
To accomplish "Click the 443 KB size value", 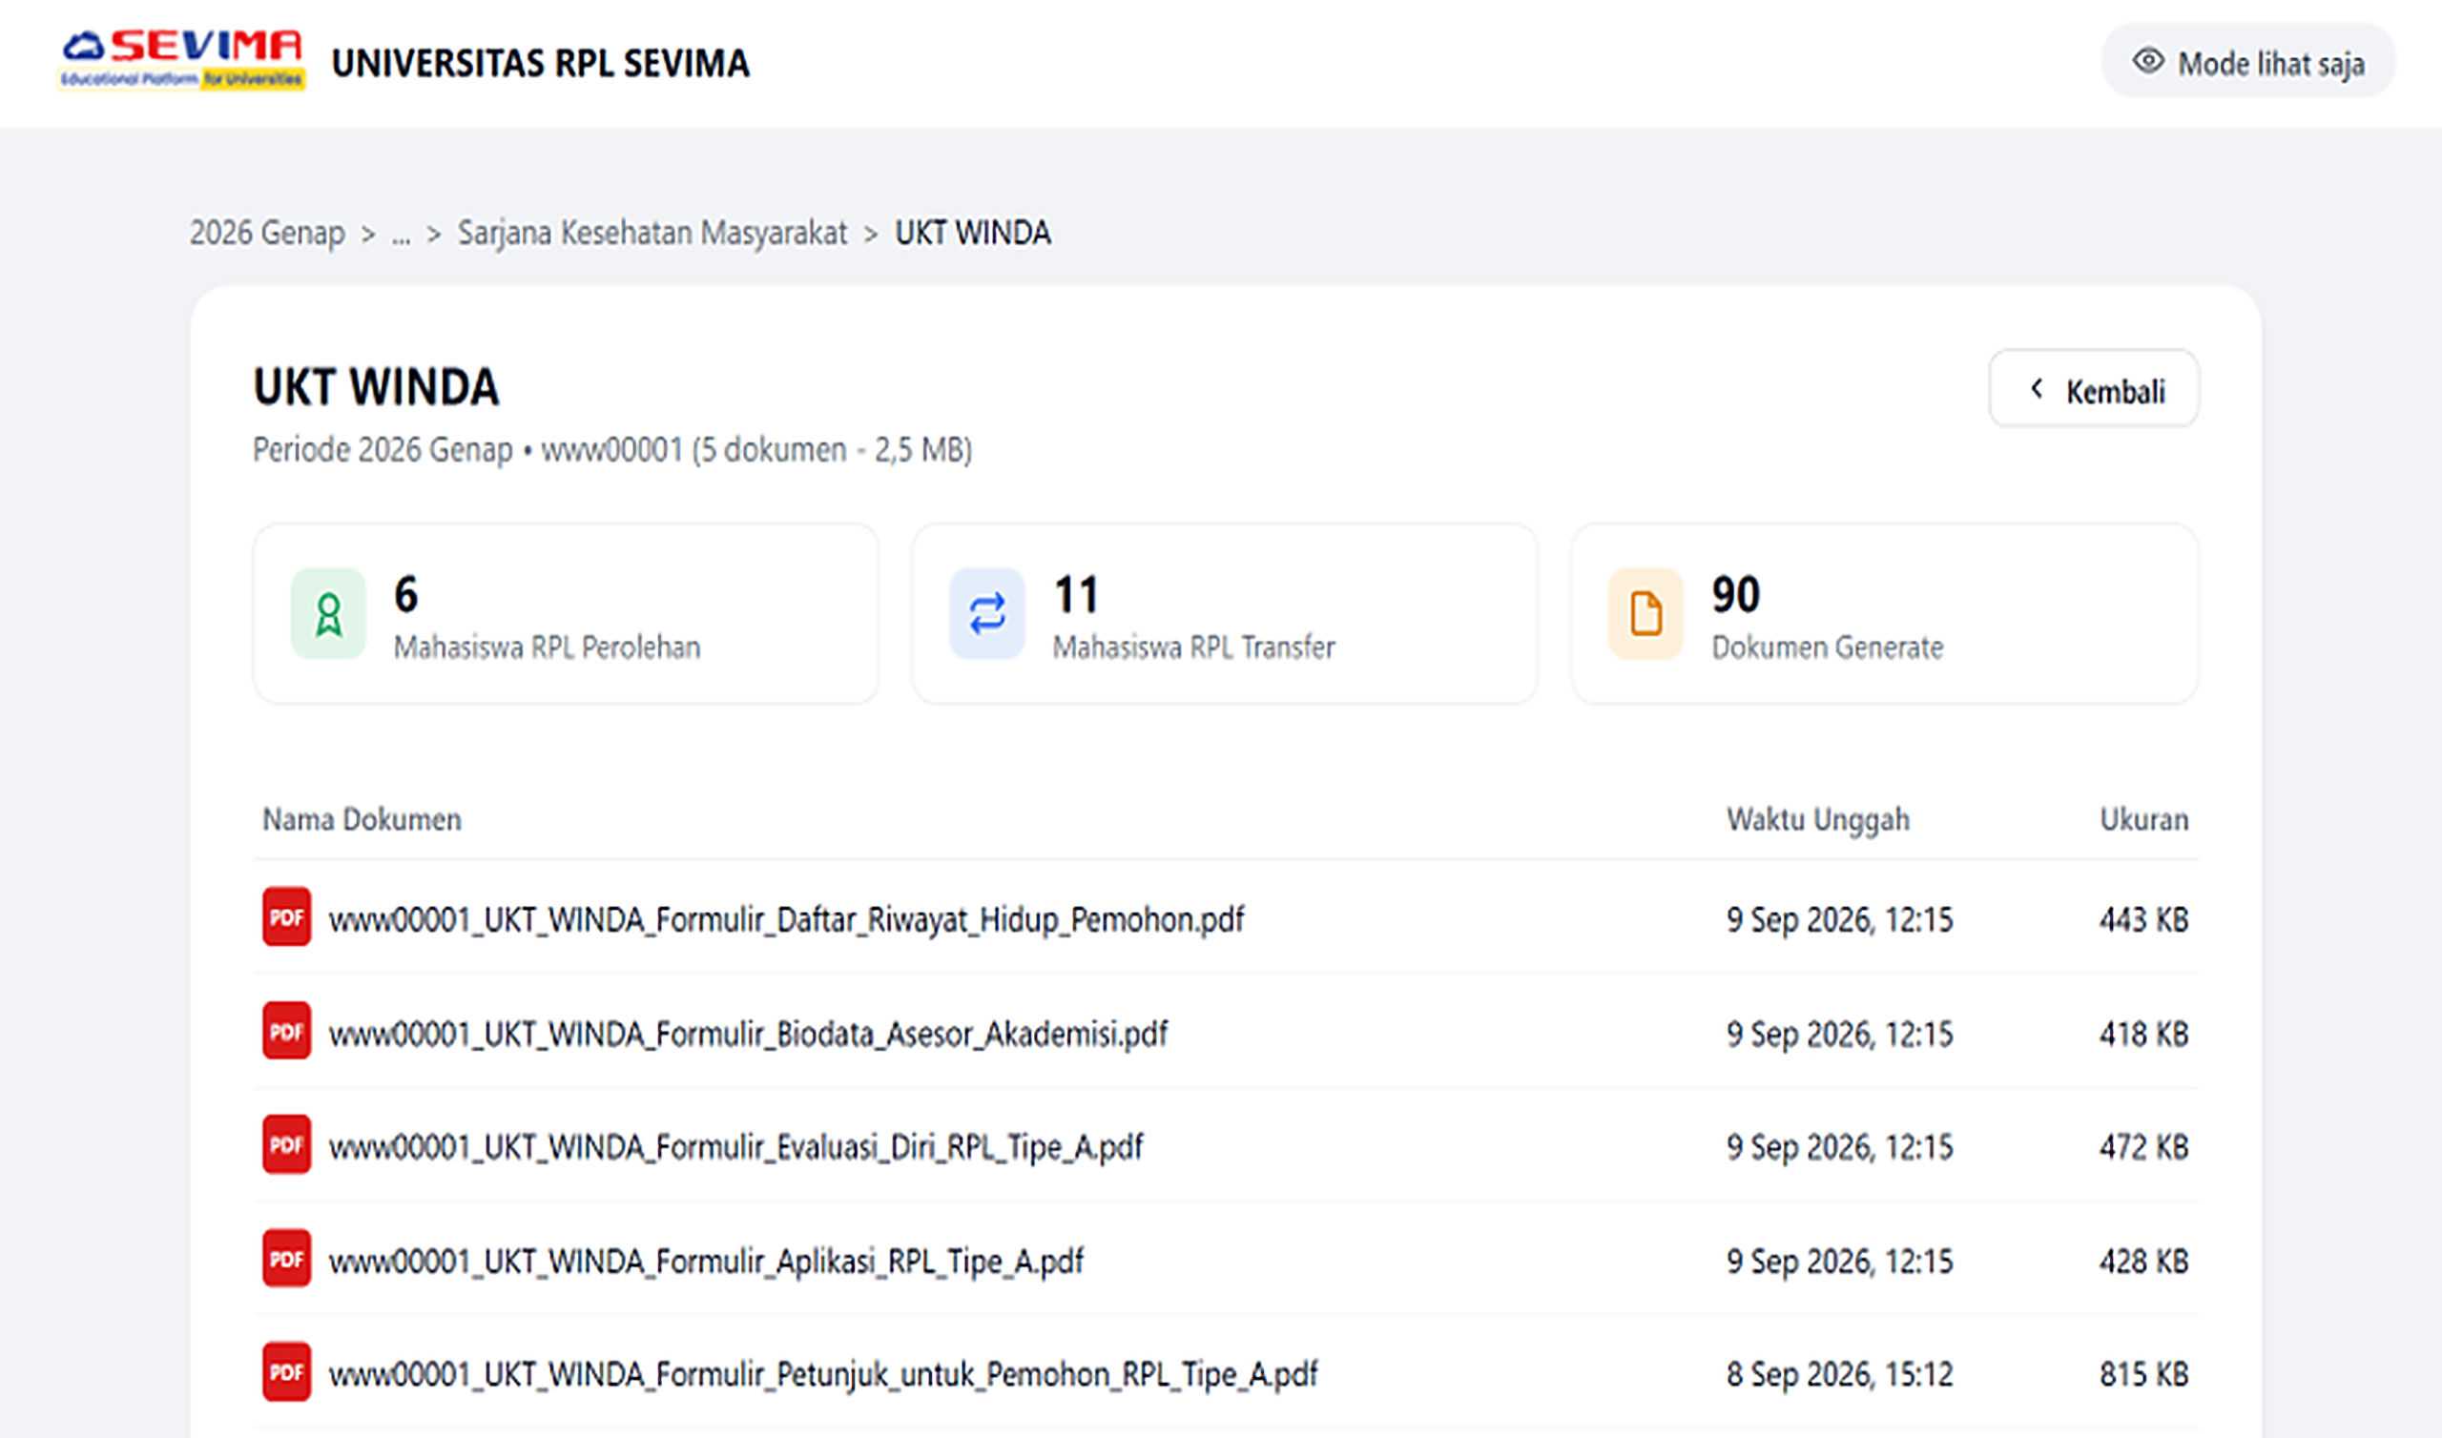I will [x=2143, y=919].
